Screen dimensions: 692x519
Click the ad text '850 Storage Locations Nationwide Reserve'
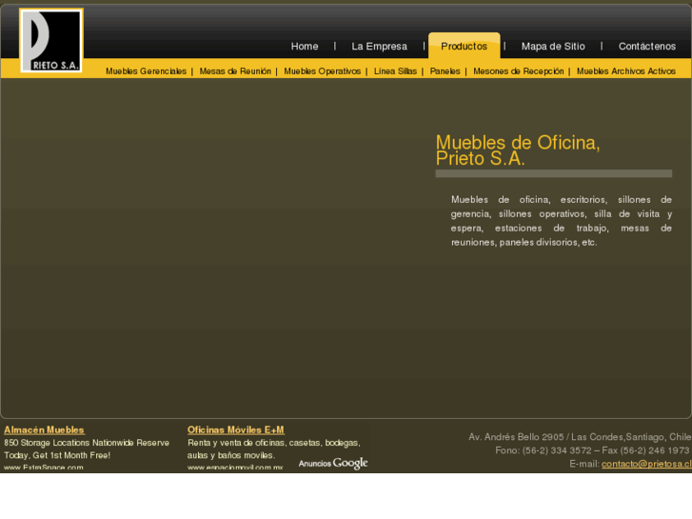click(x=87, y=443)
